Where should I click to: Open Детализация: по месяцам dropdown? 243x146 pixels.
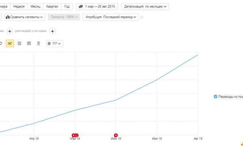point(145,6)
